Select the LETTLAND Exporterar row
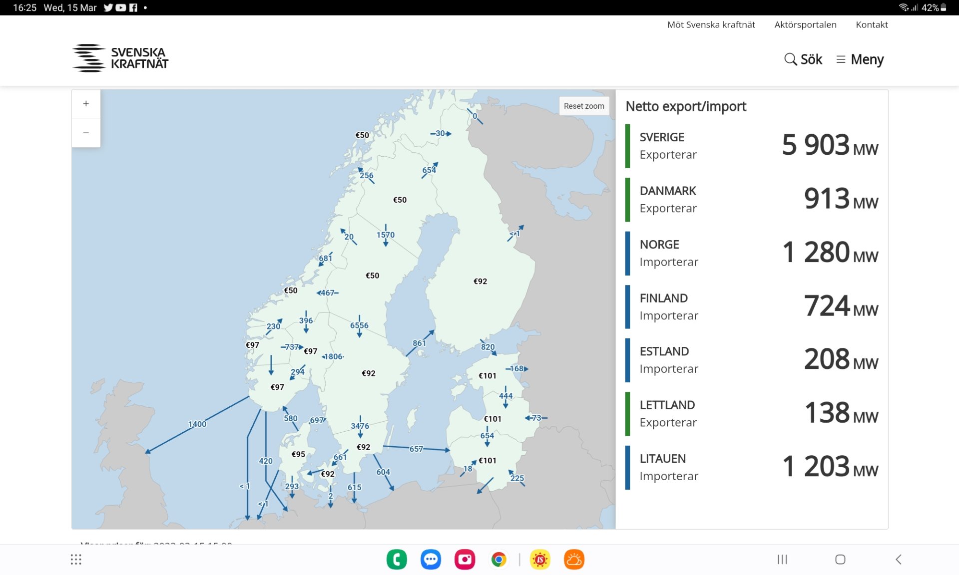The image size is (959, 575). pyautogui.click(x=752, y=414)
